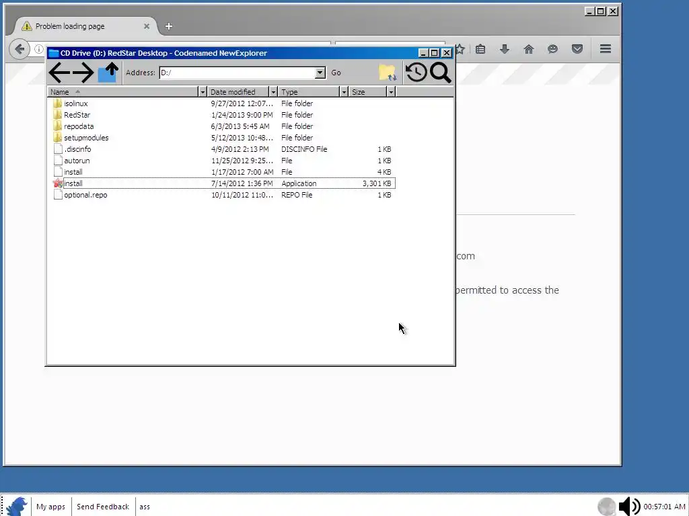Click the repodata folder icon
The height and width of the screenshot is (516, 689).
coord(57,126)
